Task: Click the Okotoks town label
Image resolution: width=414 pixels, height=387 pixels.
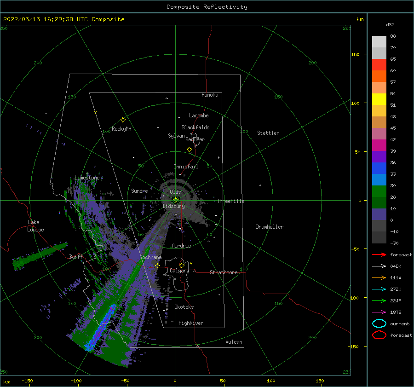Action: pos(184,307)
